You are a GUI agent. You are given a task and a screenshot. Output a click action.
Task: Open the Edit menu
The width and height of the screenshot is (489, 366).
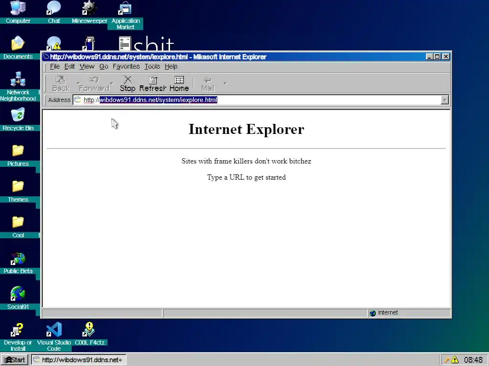click(x=69, y=67)
